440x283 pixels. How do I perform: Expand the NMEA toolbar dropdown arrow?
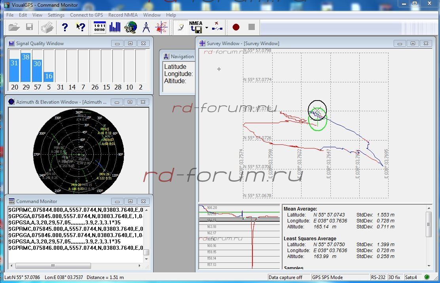(x=207, y=28)
